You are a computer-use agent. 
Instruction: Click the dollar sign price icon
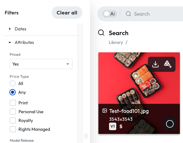point(121,126)
